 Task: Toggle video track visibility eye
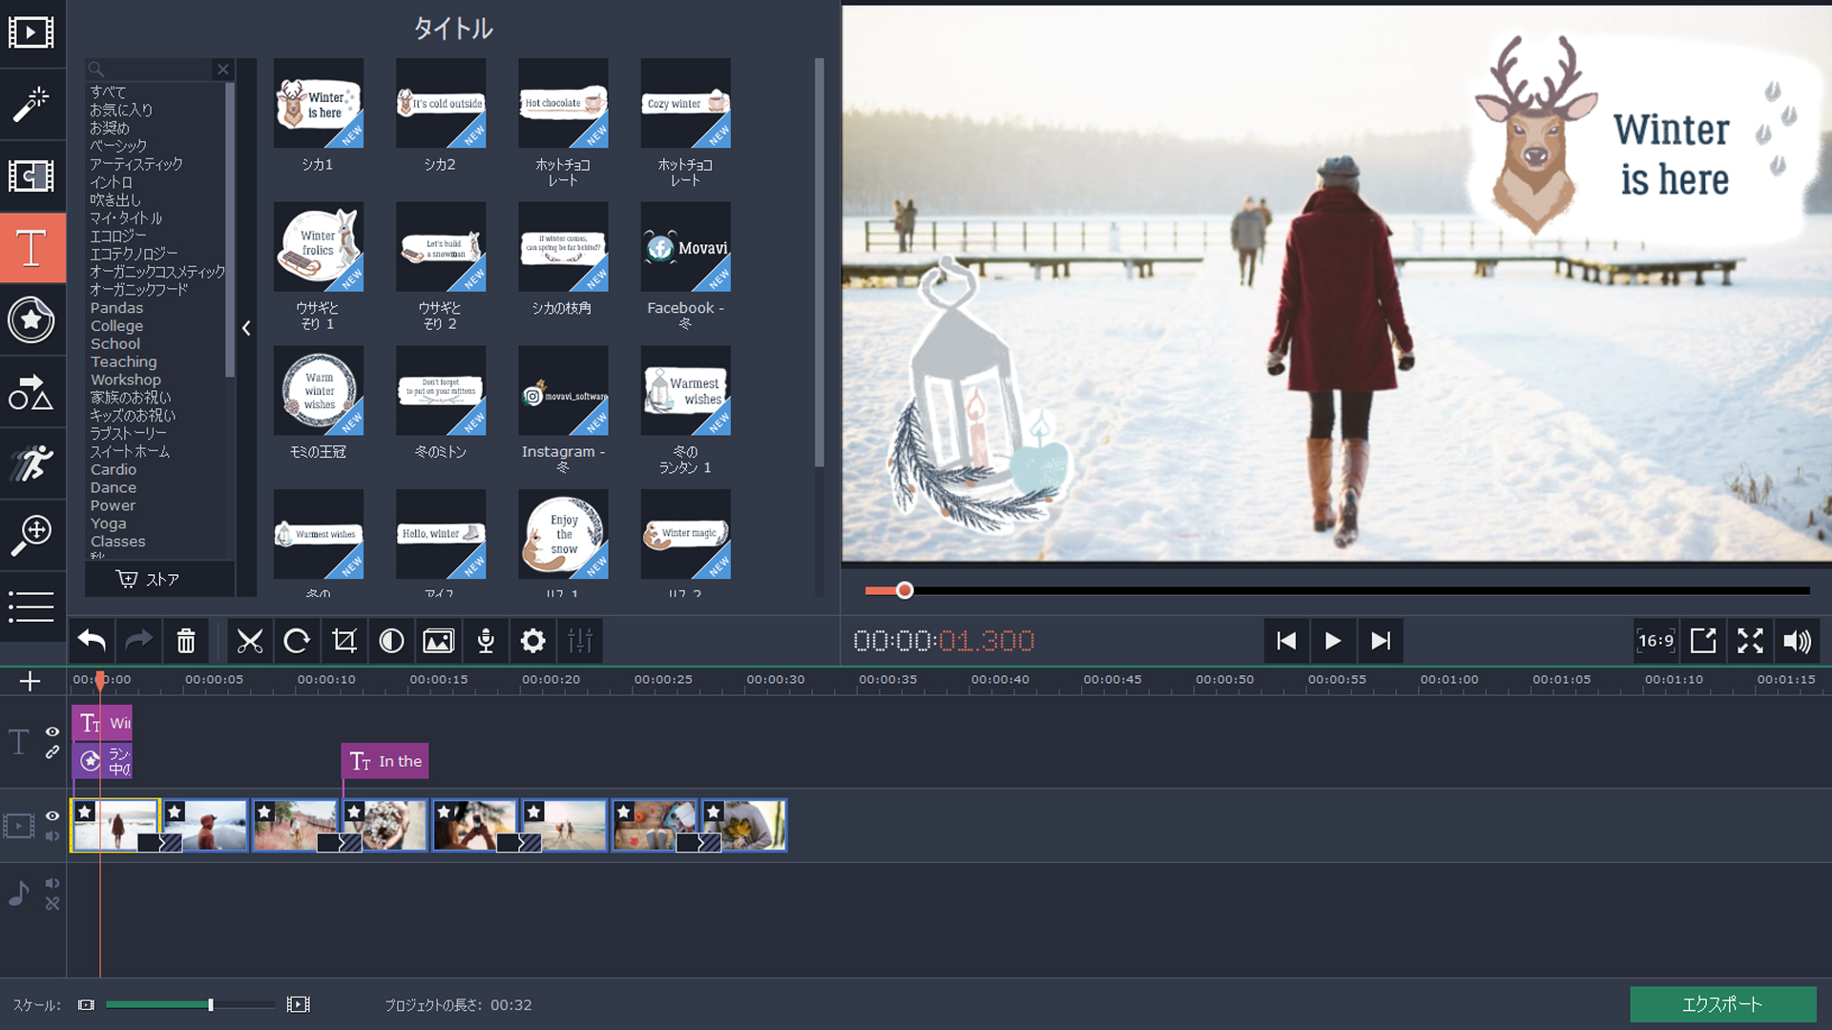(x=52, y=815)
